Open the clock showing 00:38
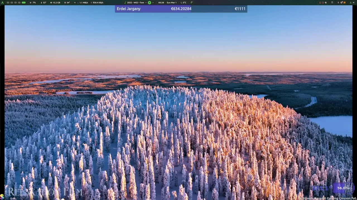Image resolution: width=357 pixels, height=200 pixels. (x=161, y=2)
